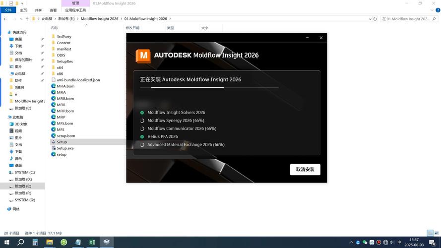Close the Moldflow installer dialog
The width and height of the screenshot is (441, 248).
(321, 38)
